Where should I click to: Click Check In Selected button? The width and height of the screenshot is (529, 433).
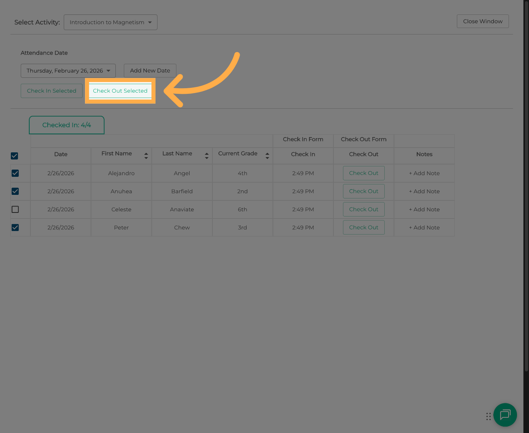pyautogui.click(x=51, y=91)
